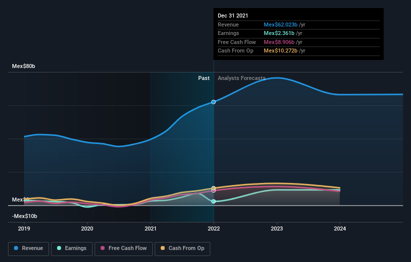Click the Past section label
411x262 pixels.
pos(204,78)
